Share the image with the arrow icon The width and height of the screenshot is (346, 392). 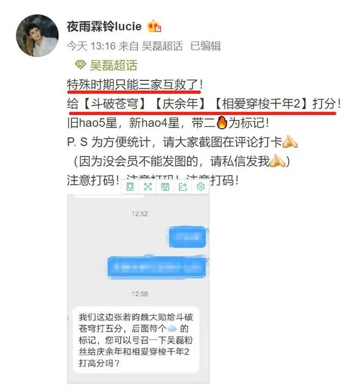pyautogui.click(x=183, y=187)
